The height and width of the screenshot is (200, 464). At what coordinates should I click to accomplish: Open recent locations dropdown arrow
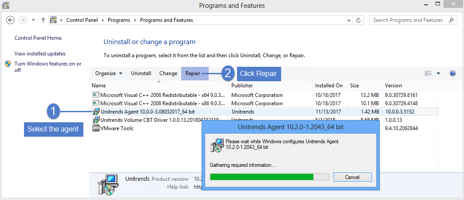point(34,20)
